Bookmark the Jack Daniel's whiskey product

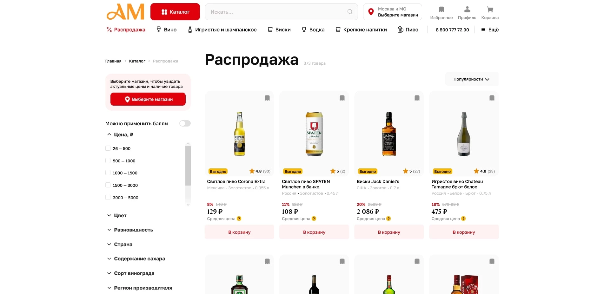click(x=417, y=98)
